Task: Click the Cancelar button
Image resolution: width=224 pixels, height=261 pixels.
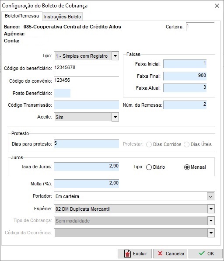Action: [x=170, y=254]
